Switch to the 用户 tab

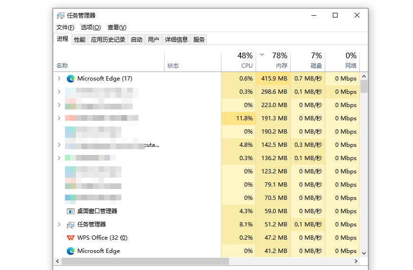click(x=153, y=40)
